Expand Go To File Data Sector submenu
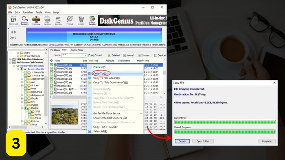The height and width of the screenshot is (160, 285). [x=141, y=113]
